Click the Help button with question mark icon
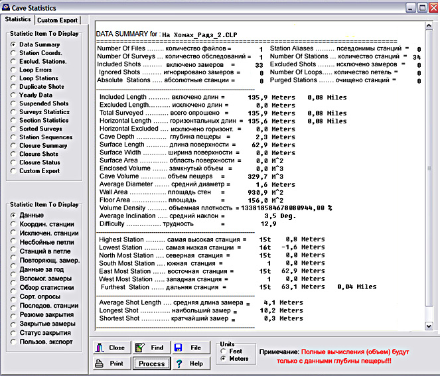This screenshot has height=376, width=440. click(188, 363)
